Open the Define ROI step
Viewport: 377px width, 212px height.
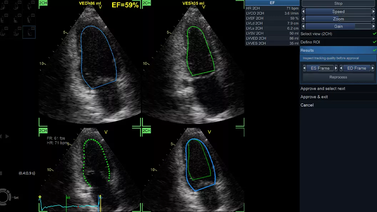tap(338, 42)
